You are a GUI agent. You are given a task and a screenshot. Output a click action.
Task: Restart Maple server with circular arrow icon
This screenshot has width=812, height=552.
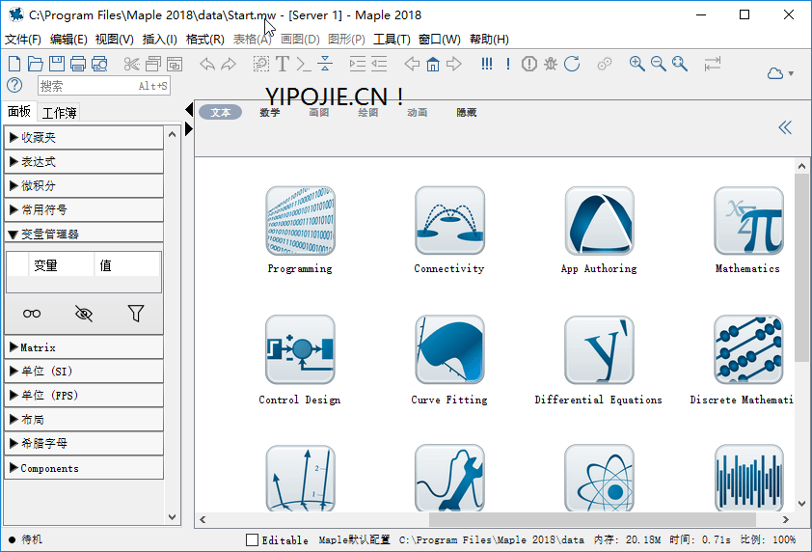pyautogui.click(x=572, y=64)
